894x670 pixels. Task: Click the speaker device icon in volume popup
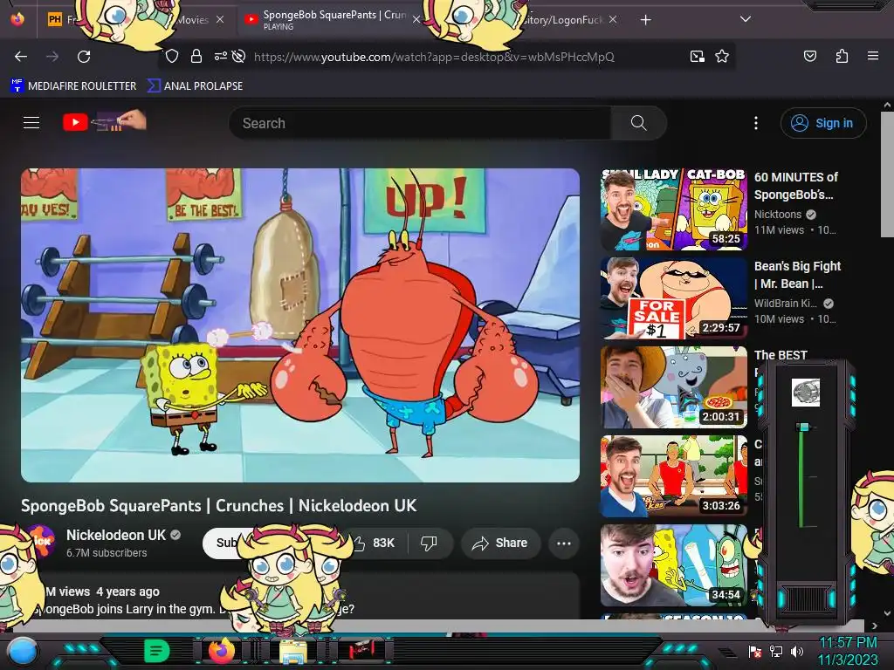point(806,392)
